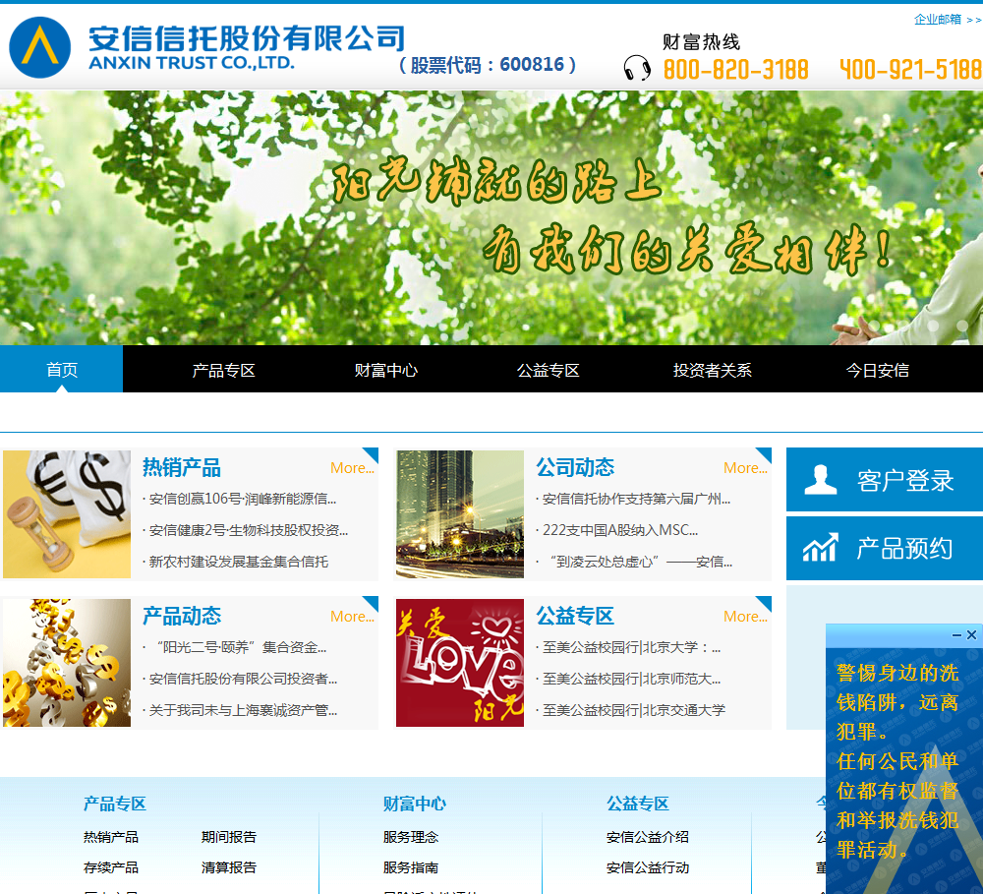Viewport: 983px width, 894px height.
Task: Open 222支中国A股纳入MSC... news
Action: pos(620,530)
